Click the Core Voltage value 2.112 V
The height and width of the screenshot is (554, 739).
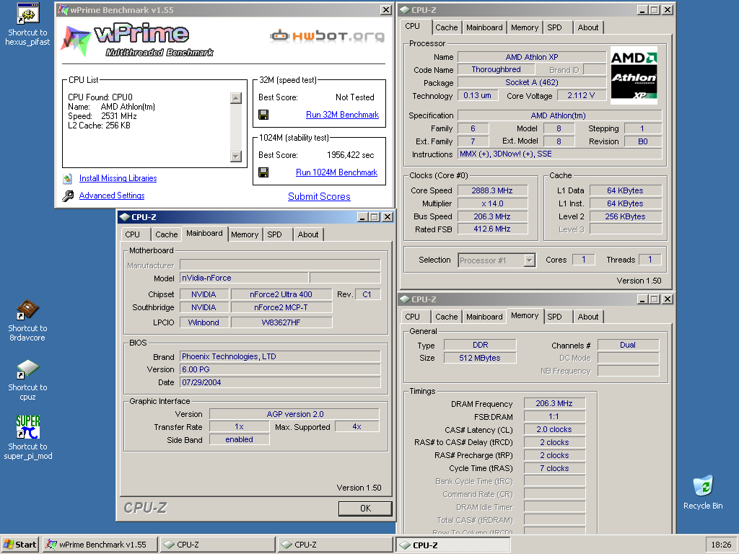[581, 95]
